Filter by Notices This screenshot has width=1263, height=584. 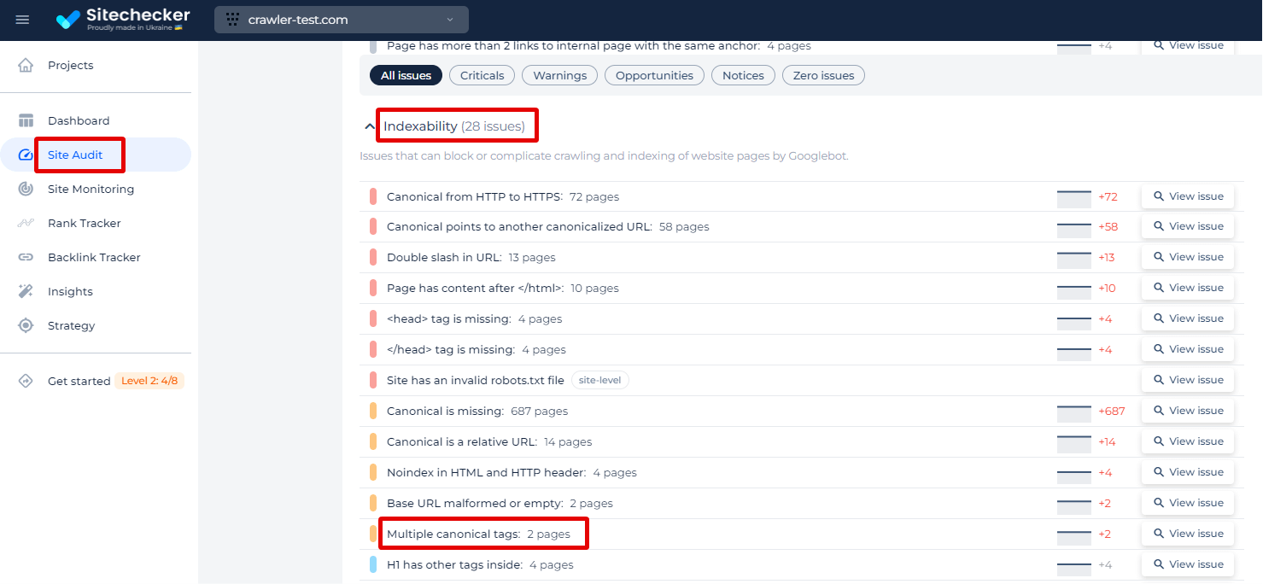[743, 75]
